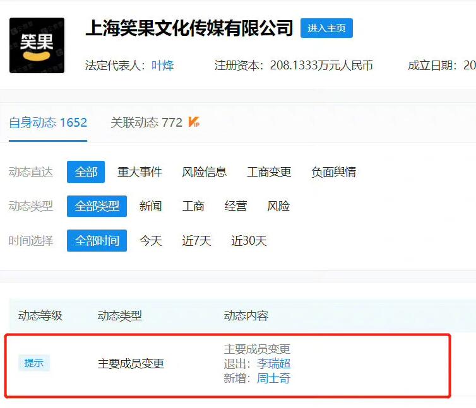The width and height of the screenshot is (476, 408).
Task: Open legal representative 叶烽 link
Action: (x=163, y=65)
